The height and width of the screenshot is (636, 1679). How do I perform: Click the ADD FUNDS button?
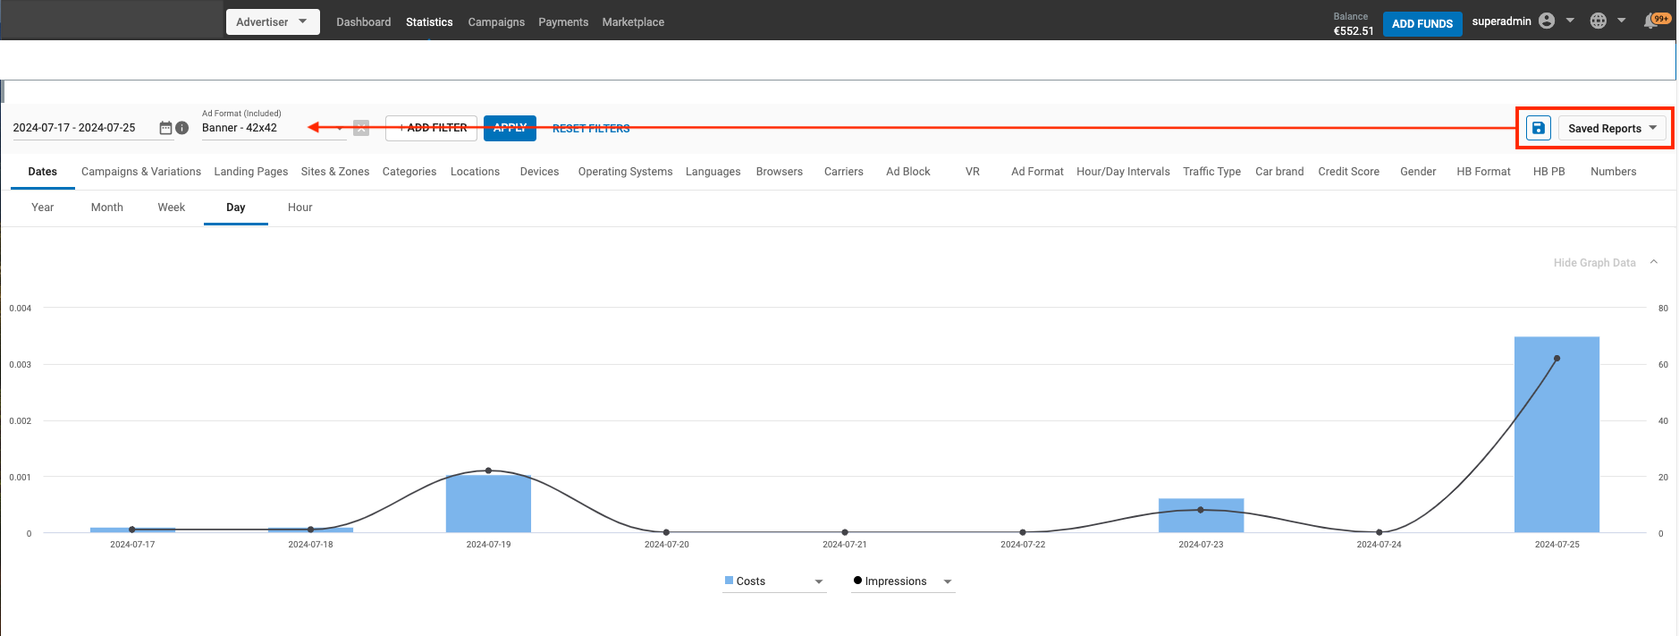tap(1422, 23)
